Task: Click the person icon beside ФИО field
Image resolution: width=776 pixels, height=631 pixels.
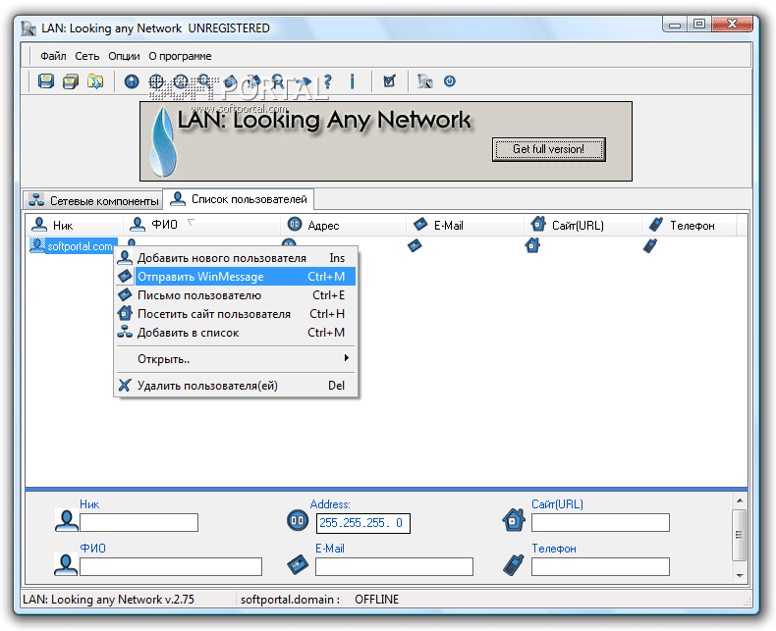Action: [x=67, y=564]
